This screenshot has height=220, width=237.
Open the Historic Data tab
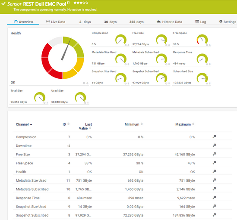[169, 22]
